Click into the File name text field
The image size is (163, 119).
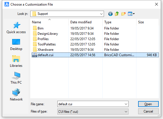pyautogui.click(x=91, y=104)
